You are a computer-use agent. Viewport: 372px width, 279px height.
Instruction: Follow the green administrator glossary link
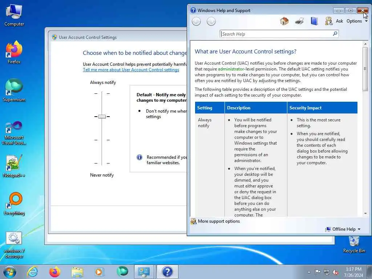[231, 69]
